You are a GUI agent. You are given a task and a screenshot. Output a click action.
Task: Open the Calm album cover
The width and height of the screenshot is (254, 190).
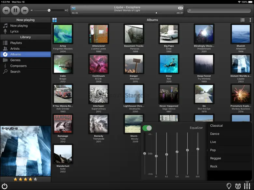click(63, 64)
